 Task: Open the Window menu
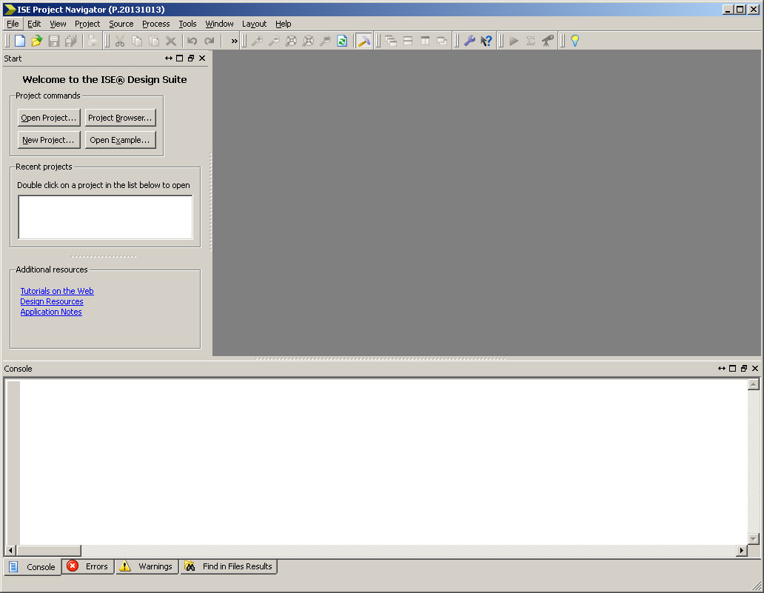pos(219,24)
